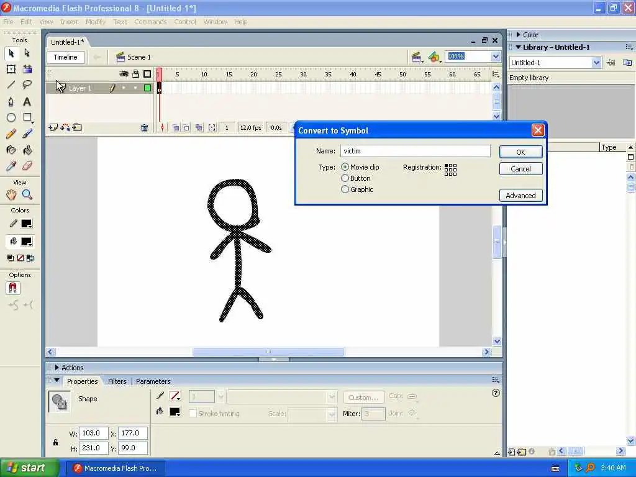Click the Delete Layer trash icon
The height and width of the screenshot is (477, 636).
click(x=144, y=128)
